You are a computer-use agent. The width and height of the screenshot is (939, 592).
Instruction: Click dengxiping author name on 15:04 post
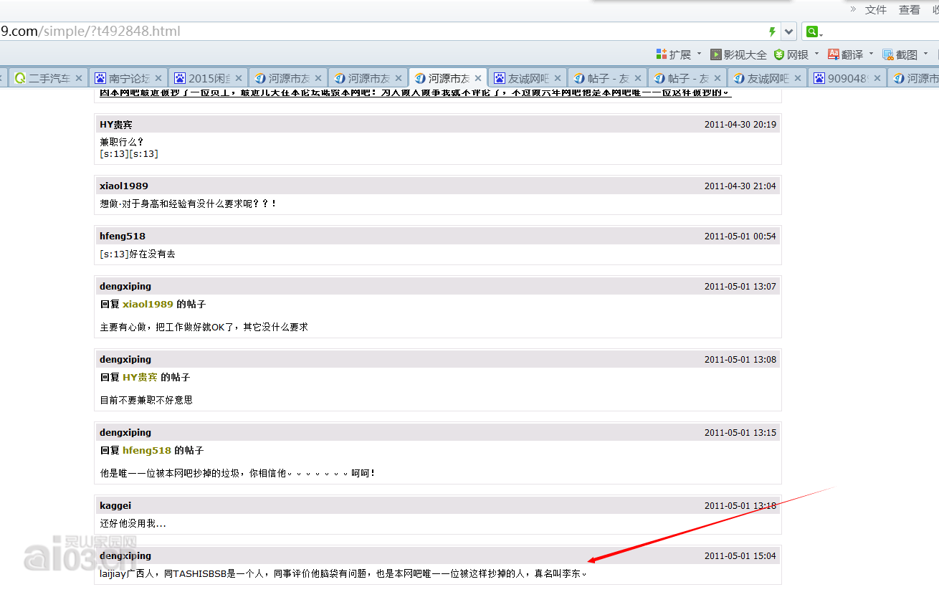point(125,555)
